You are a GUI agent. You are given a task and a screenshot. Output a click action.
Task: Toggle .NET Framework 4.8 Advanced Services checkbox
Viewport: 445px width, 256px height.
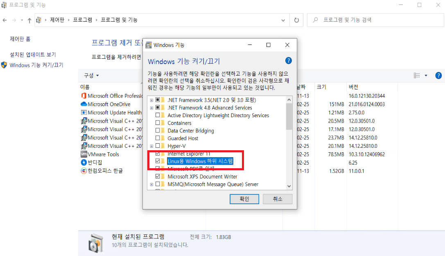tap(158, 108)
